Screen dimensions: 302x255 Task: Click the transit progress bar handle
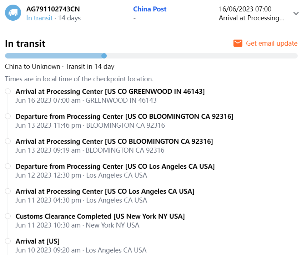[104, 56]
